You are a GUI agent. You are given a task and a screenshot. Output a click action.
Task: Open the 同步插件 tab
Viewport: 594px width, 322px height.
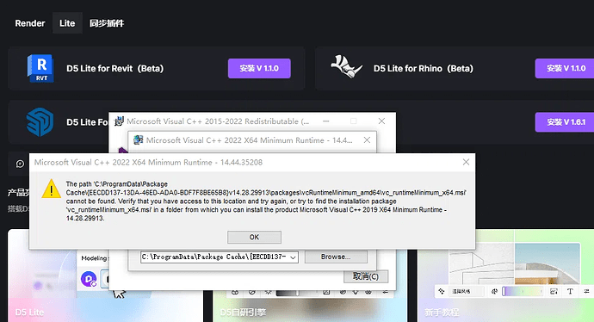click(107, 23)
